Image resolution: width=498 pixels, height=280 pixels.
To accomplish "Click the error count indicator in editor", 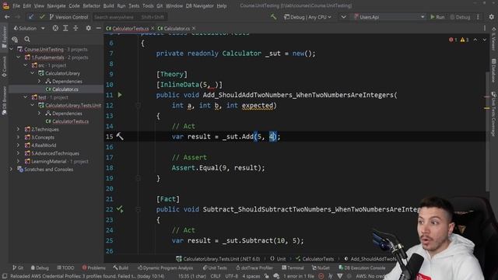I will click(x=453, y=40).
